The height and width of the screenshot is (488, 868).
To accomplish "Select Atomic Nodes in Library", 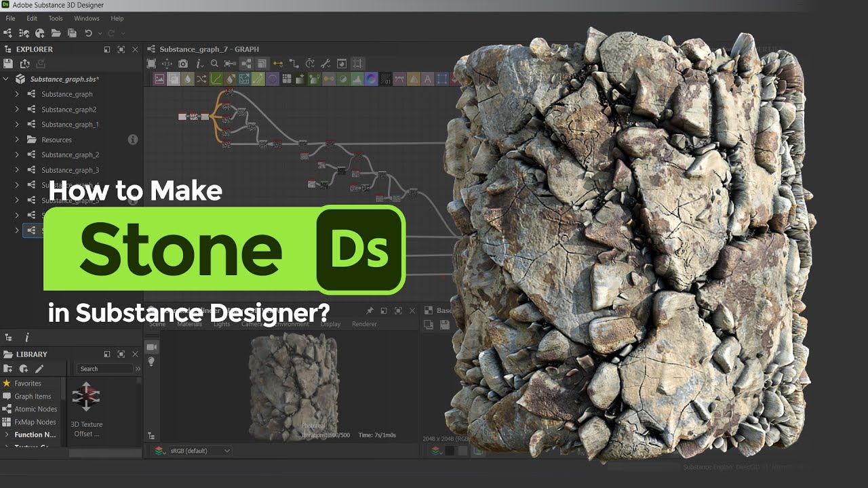I will pos(35,409).
